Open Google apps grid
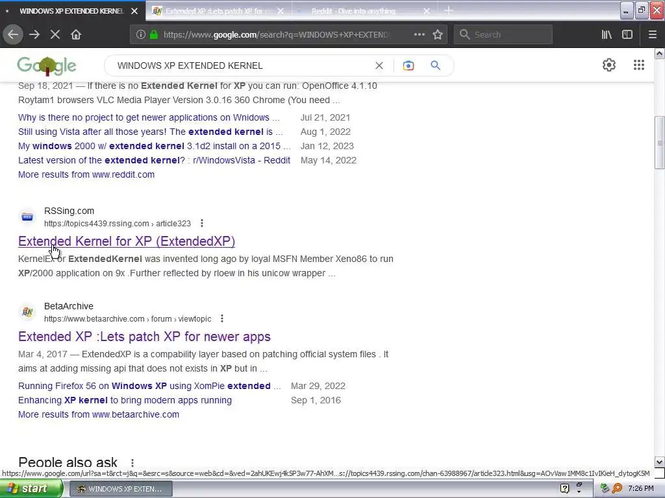This screenshot has width=665, height=498. [639, 65]
